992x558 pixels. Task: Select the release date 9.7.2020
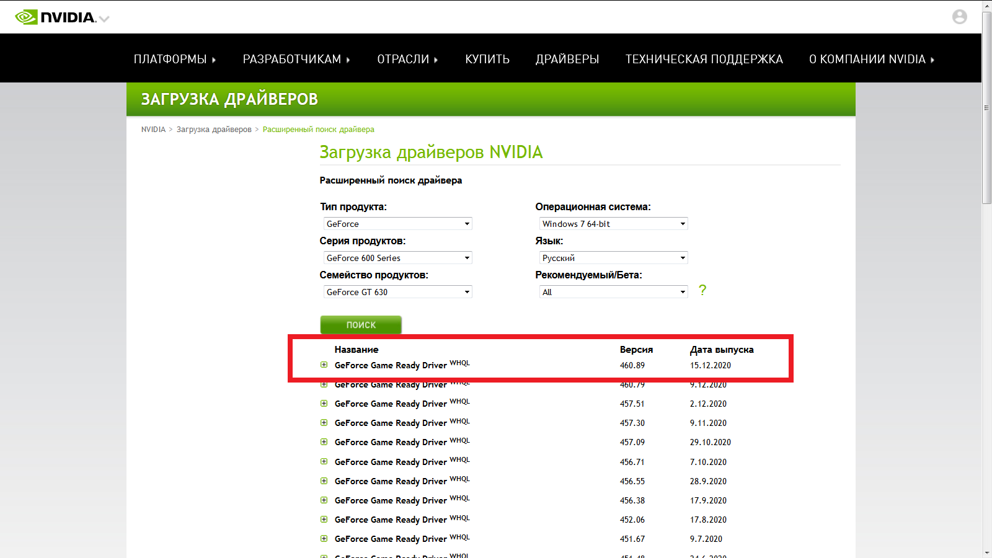[706, 539]
